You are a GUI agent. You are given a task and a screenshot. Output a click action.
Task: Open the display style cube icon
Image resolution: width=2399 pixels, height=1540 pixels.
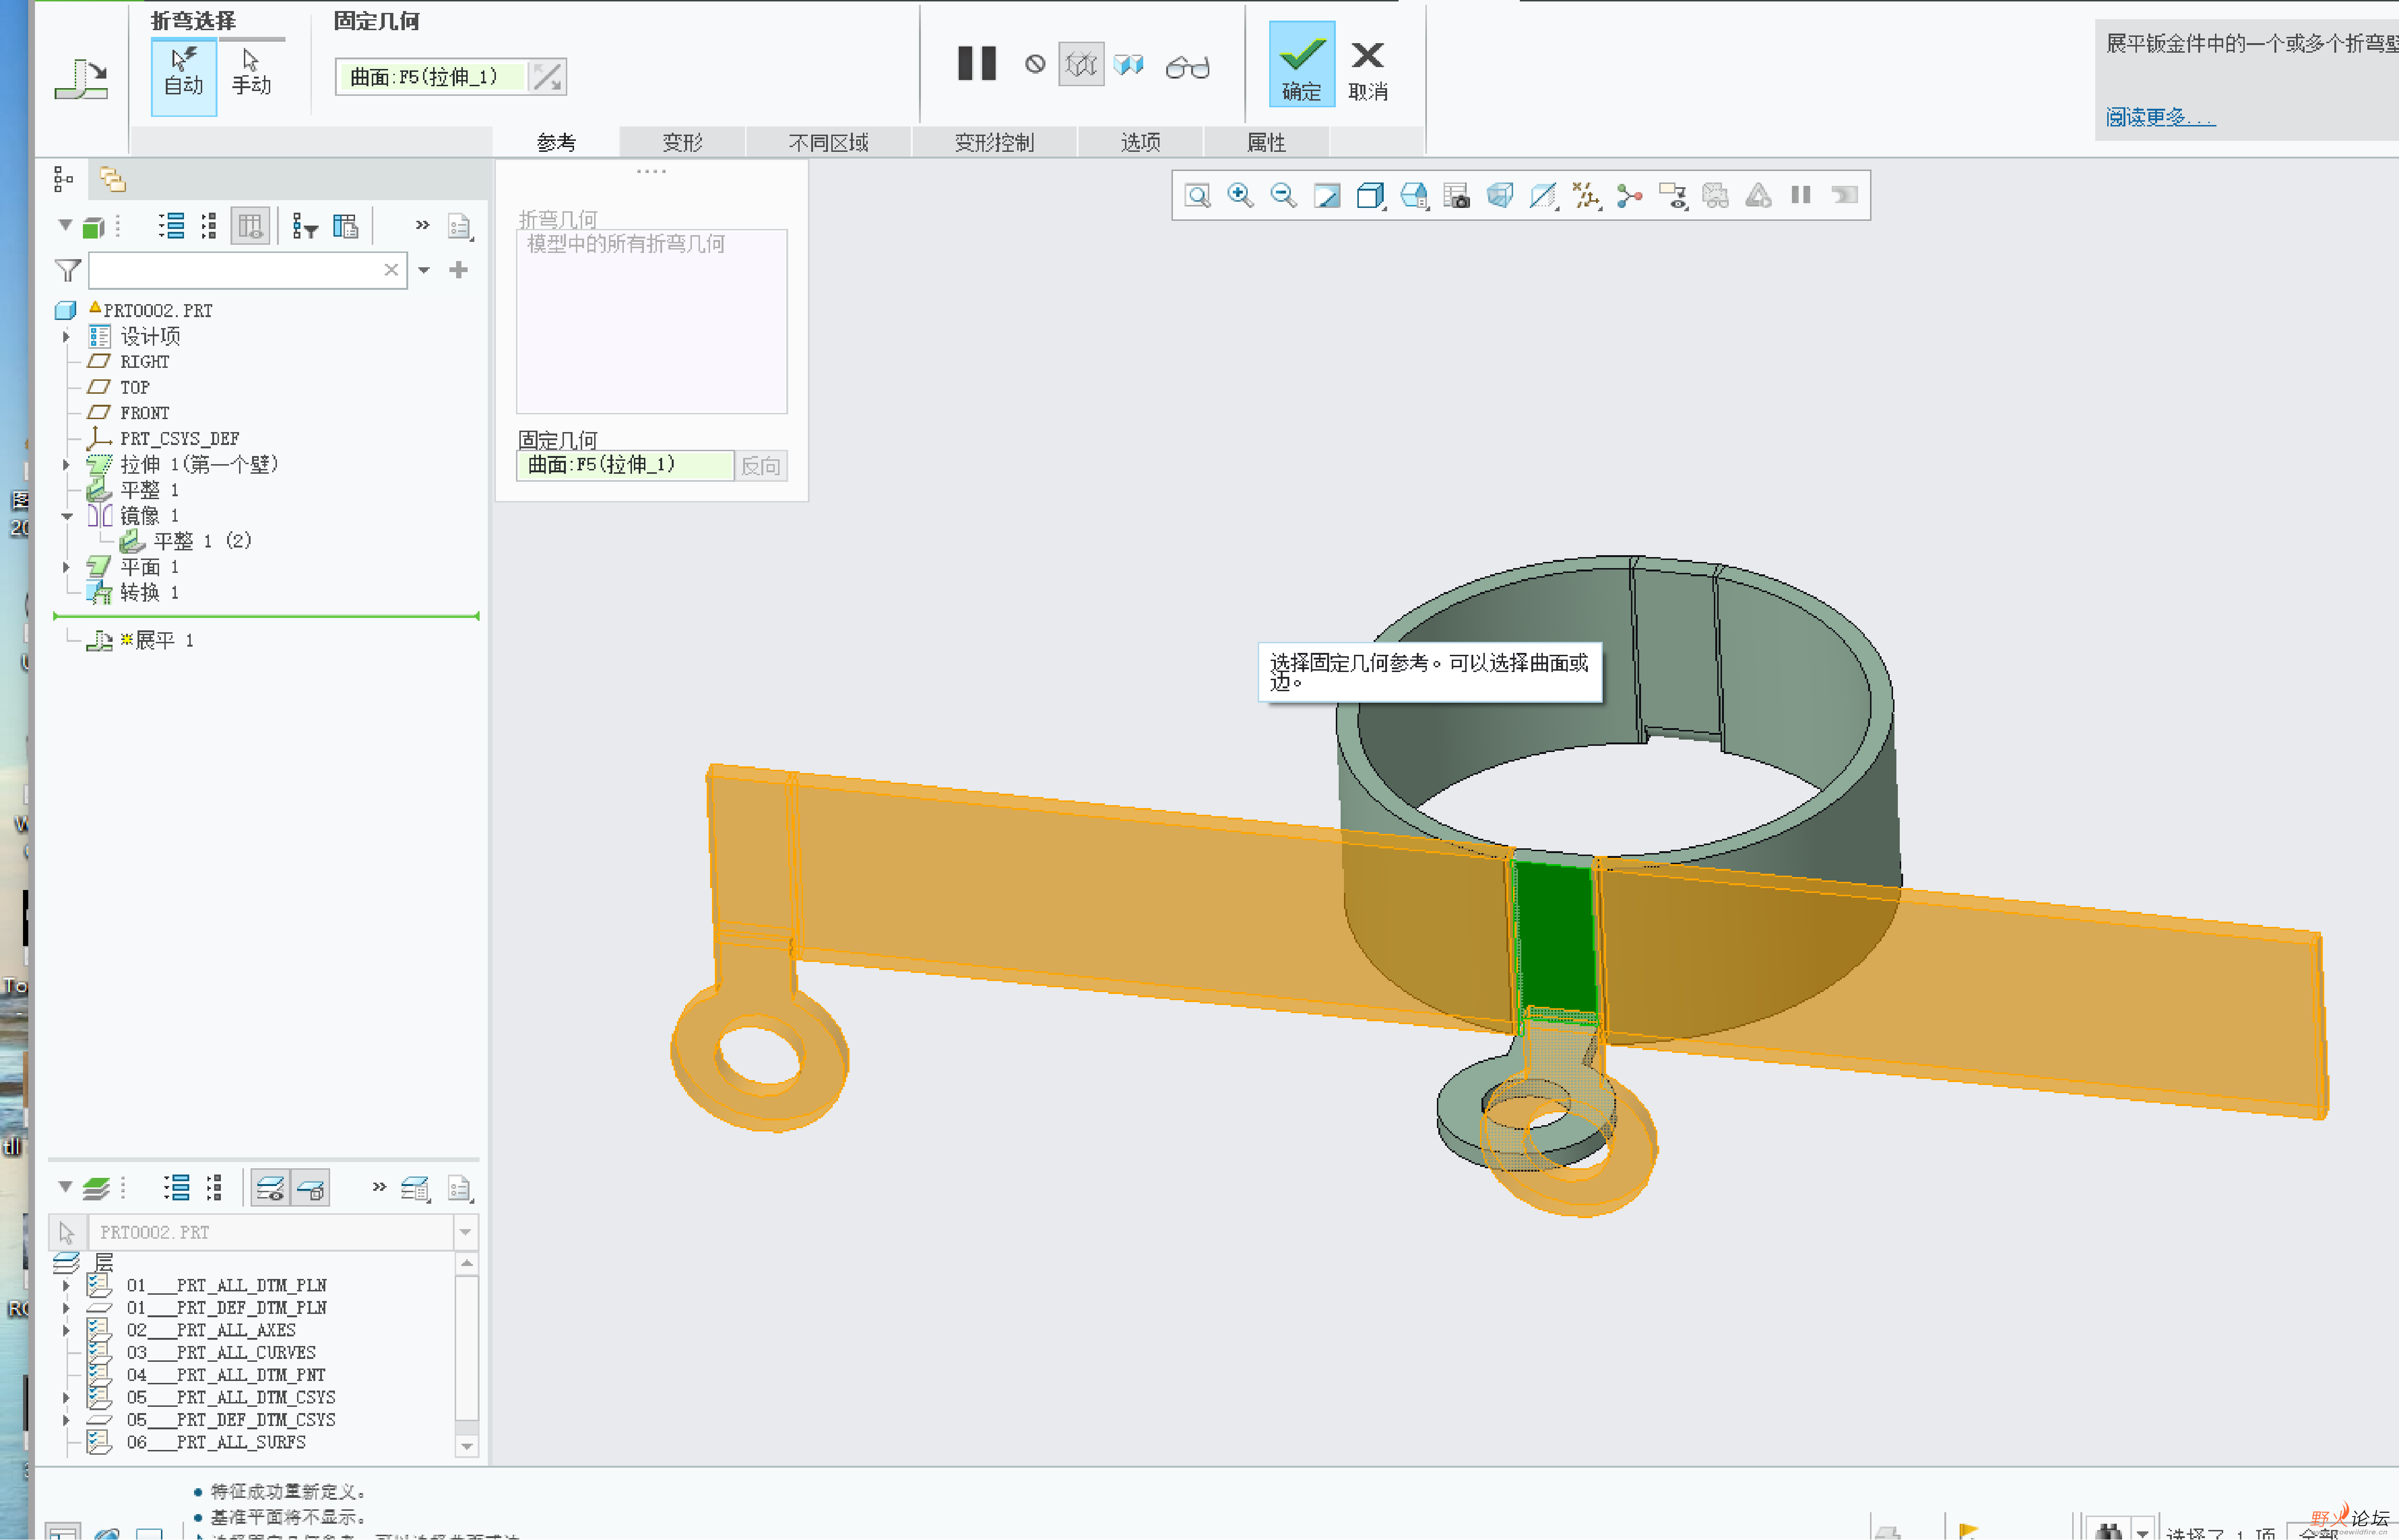tap(1370, 195)
